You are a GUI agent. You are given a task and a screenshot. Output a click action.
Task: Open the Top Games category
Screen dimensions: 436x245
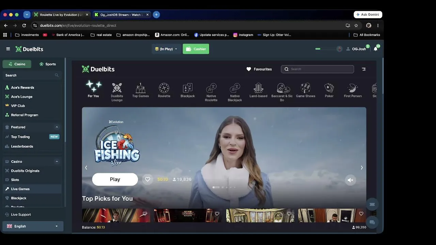(x=140, y=90)
